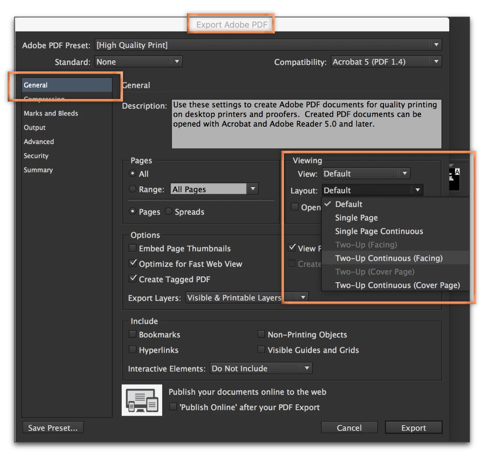This screenshot has height=459, width=484.
Task: Click the Cancel button
Action: point(349,428)
